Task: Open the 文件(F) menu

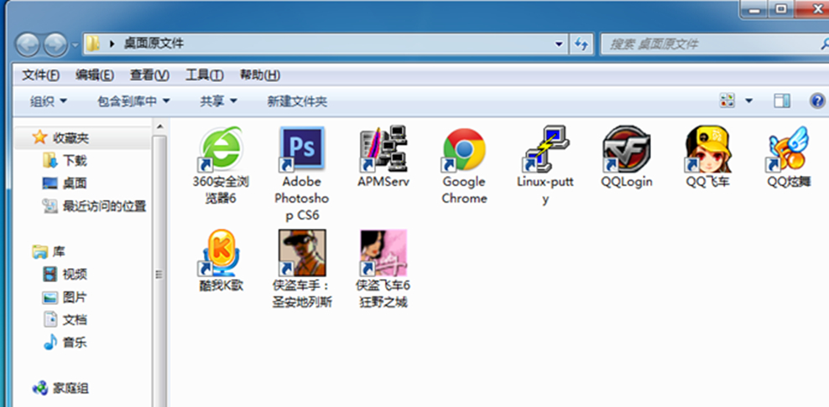Action: [41, 75]
